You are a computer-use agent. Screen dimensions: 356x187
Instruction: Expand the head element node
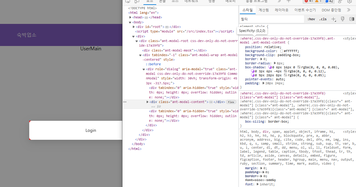click(130, 17)
